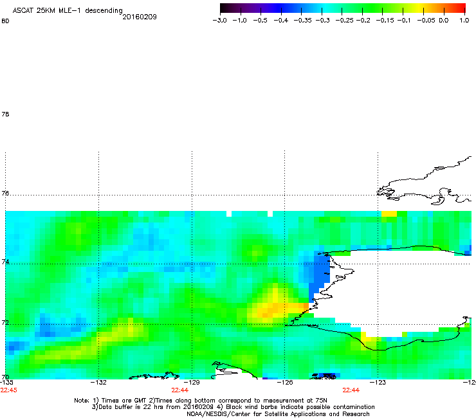
Task: Click the -0.4 color bar label
Action: click(281, 21)
